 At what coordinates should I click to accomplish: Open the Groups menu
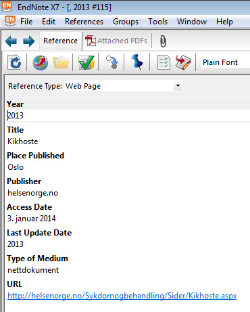tap(126, 22)
